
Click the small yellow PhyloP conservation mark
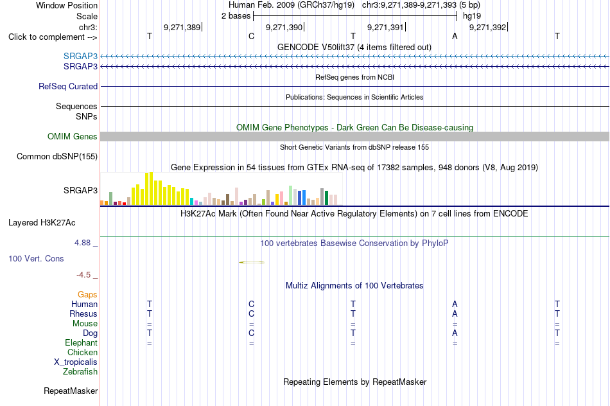pyautogui.click(x=252, y=262)
